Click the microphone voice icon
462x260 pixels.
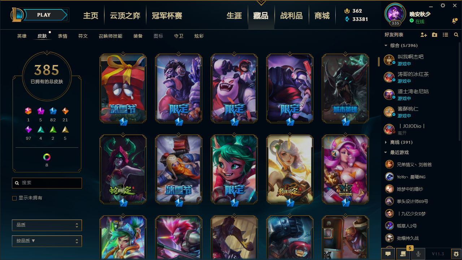point(418,254)
